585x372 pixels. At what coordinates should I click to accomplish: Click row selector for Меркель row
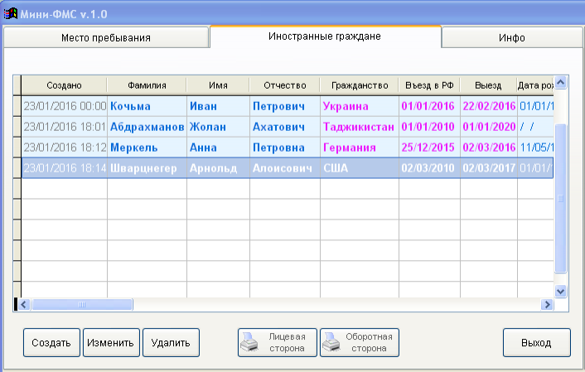(17, 147)
